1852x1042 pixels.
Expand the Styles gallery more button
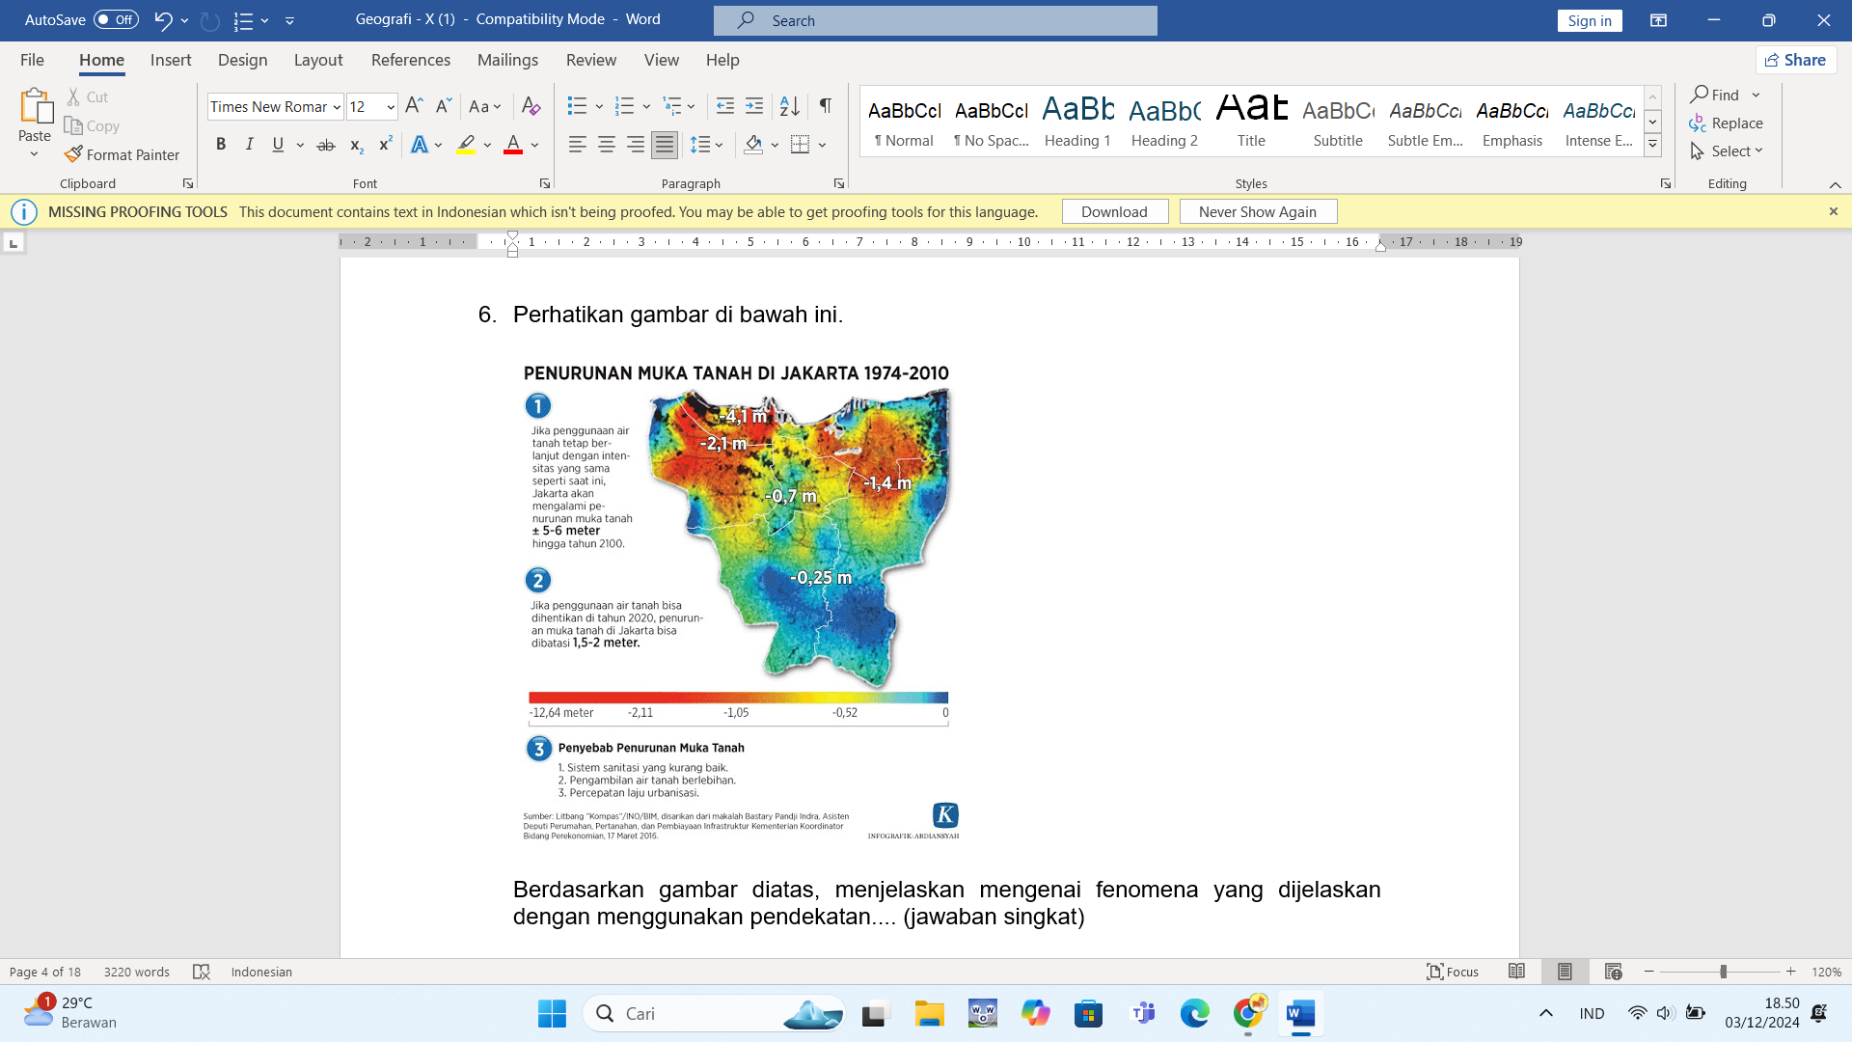click(1652, 145)
